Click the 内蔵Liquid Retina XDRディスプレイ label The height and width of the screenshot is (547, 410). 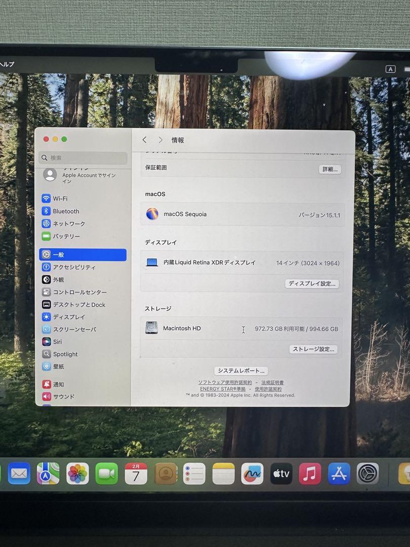pyautogui.click(x=210, y=262)
